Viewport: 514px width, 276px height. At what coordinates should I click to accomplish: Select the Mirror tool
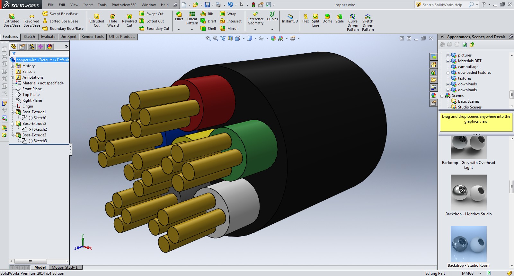[229, 29]
